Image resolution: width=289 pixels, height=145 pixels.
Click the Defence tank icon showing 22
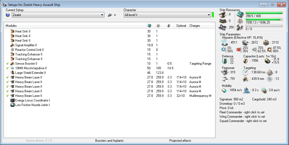pos(224,61)
